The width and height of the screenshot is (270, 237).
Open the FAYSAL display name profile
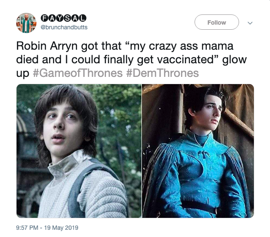pyautogui.click(x=64, y=18)
